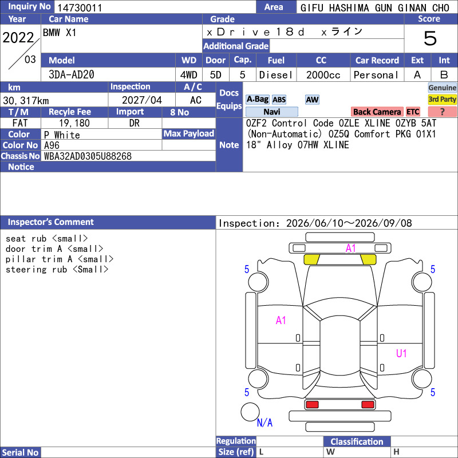Click the ETC equipment badge
Viewport: 458px width, 458px height.
coord(413,112)
